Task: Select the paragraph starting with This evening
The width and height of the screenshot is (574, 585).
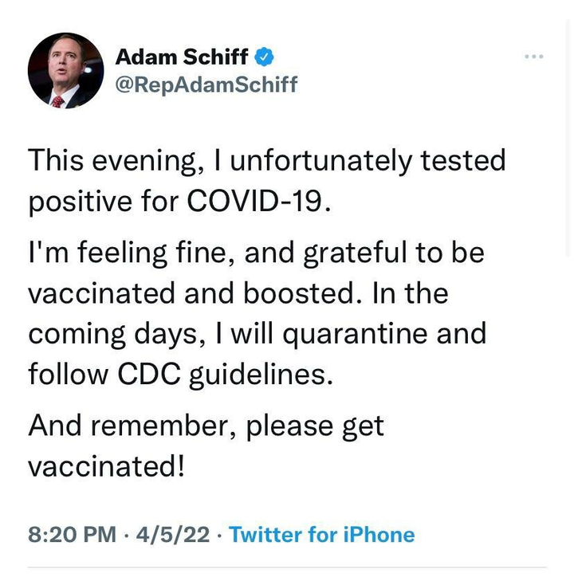Action: point(267,181)
